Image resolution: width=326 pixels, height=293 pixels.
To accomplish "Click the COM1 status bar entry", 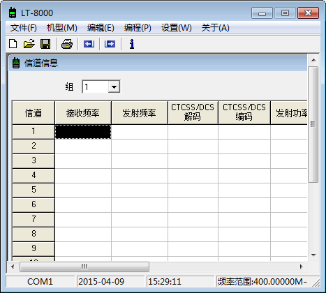I will tap(40, 282).
